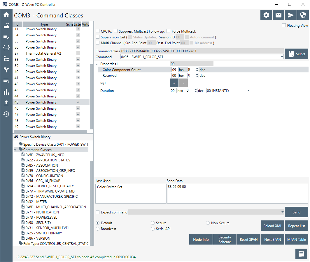Viewport: 310px width, 262px height.
Task: Click the upload arrow icon in sidebar
Action: pos(6,103)
